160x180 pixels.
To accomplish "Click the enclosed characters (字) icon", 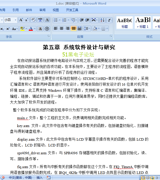I will (47, 29).
